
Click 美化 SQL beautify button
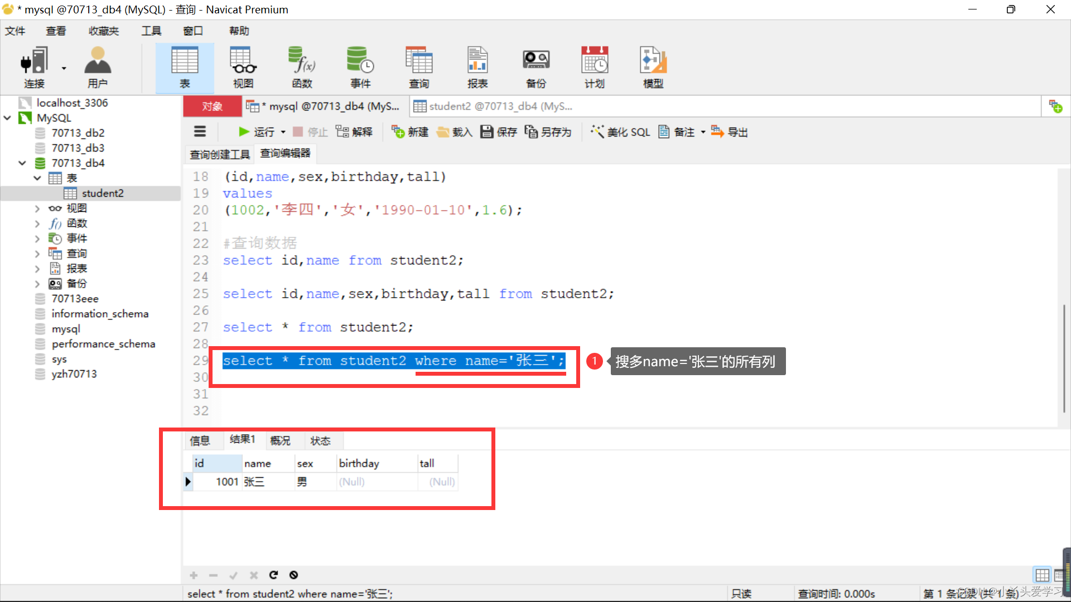click(621, 132)
